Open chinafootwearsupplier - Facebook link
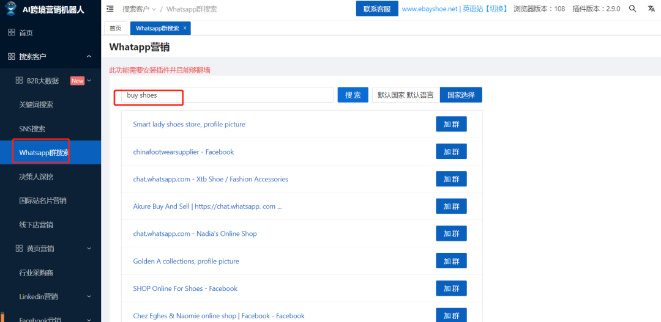661x322 pixels. point(184,152)
